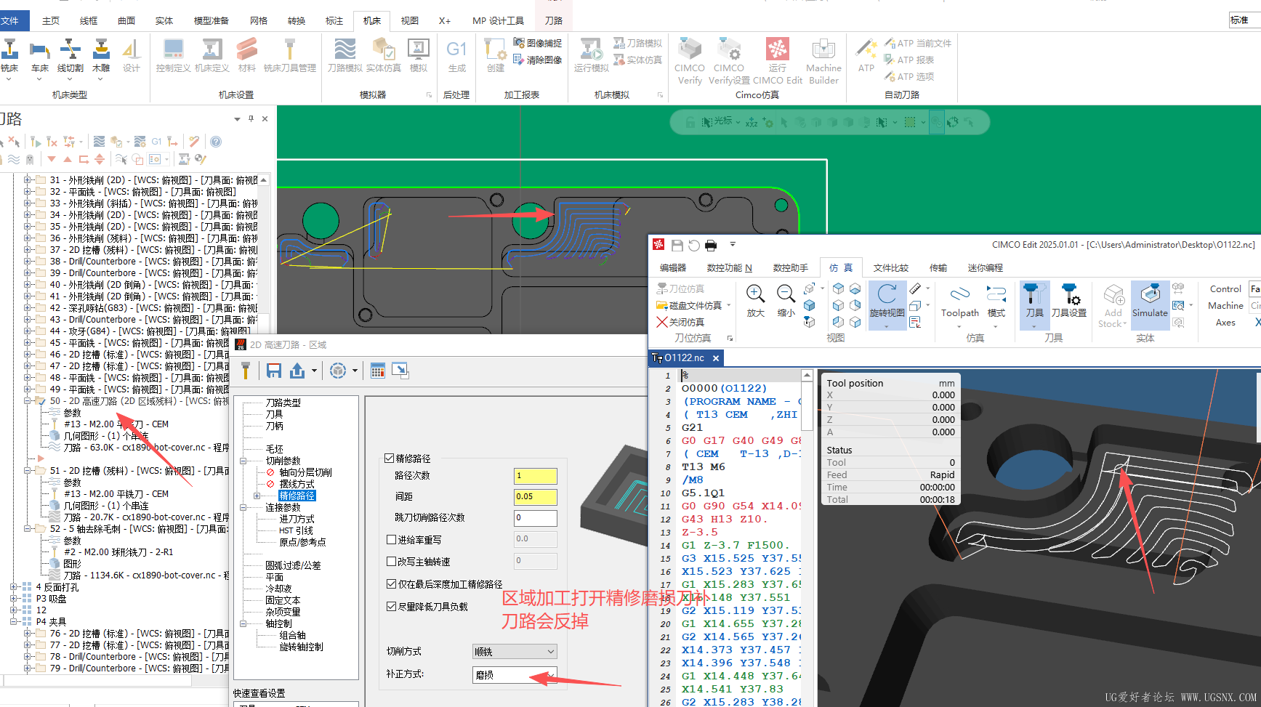Screen dimensions: 1261x707
Task: Click ATP 选项 in the ribbon
Action: pos(909,76)
